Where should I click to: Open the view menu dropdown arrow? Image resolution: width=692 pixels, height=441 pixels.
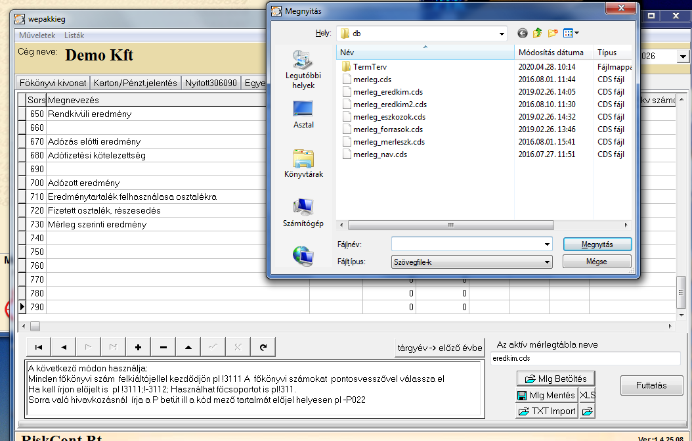[x=576, y=33]
